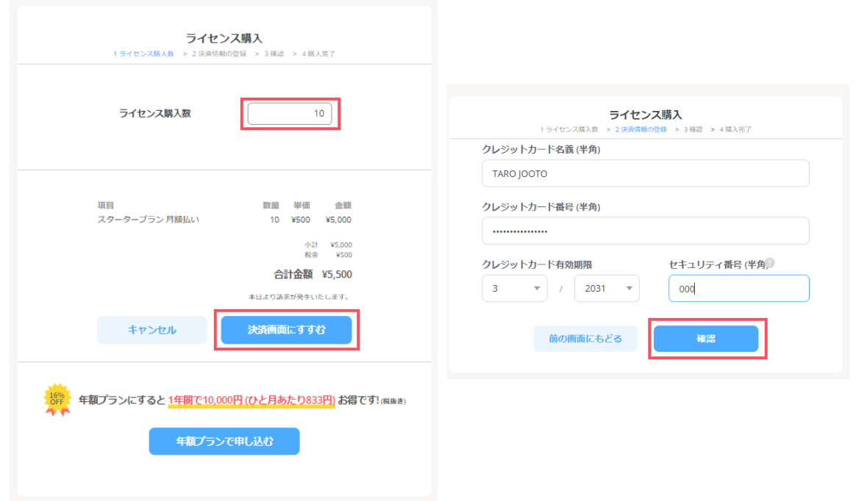Select step 3 確認 in payment panel breadcrumb
Screen dimensions: 856x501
coord(693,130)
